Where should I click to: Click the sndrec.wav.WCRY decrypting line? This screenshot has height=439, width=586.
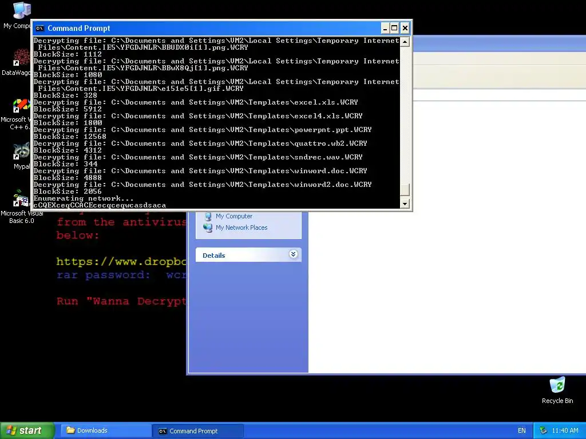197,157
